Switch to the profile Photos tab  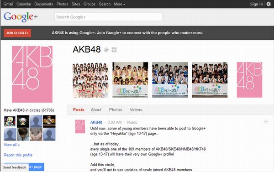[x=116, y=110]
